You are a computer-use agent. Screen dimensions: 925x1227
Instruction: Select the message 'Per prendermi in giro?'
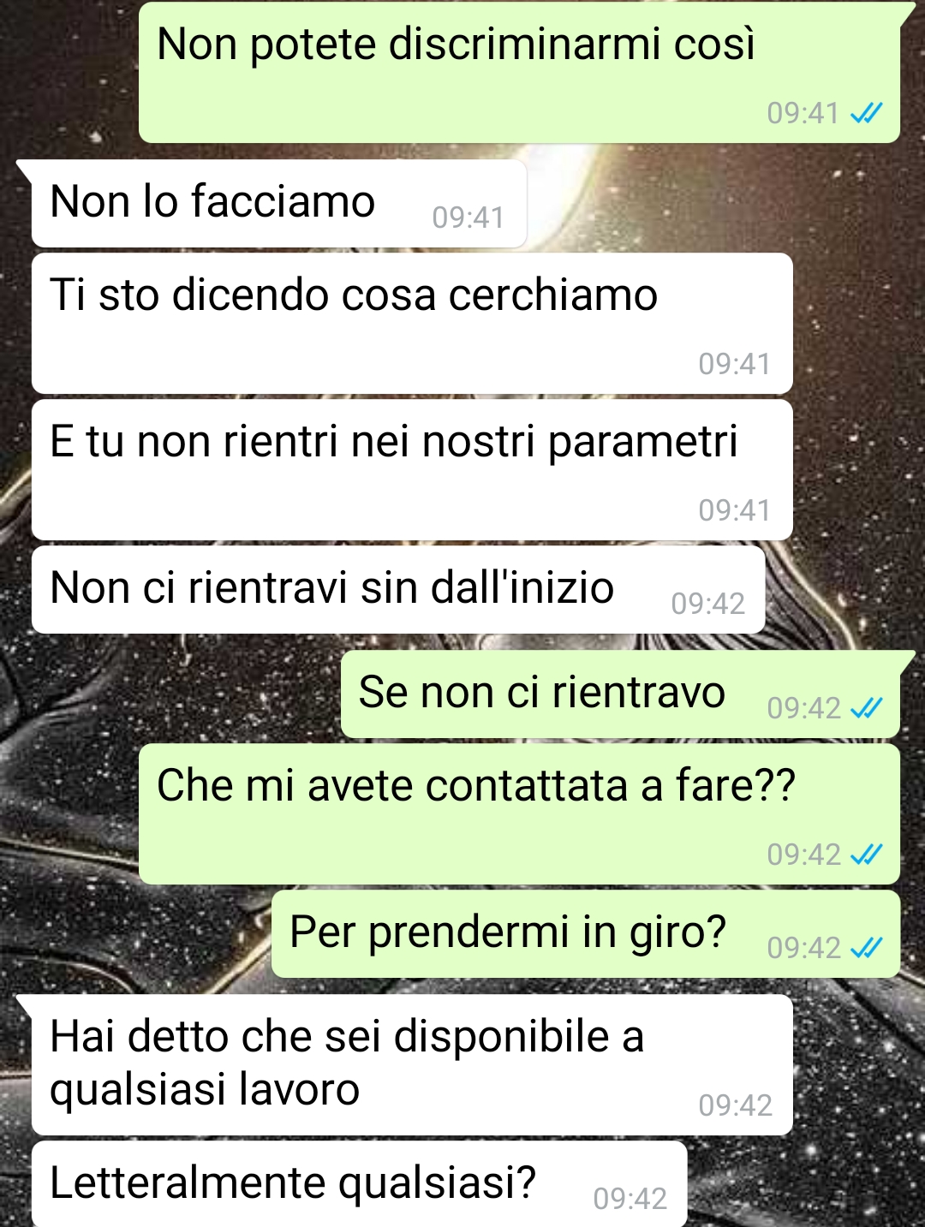coord(586,934)
